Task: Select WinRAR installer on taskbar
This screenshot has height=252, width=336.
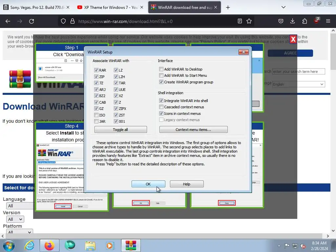Action: [x=131, y=245]
